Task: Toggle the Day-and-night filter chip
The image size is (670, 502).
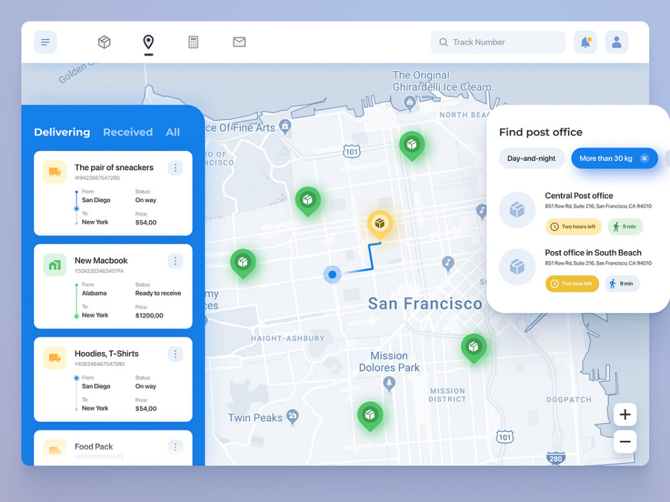Action: coord(531,159)
